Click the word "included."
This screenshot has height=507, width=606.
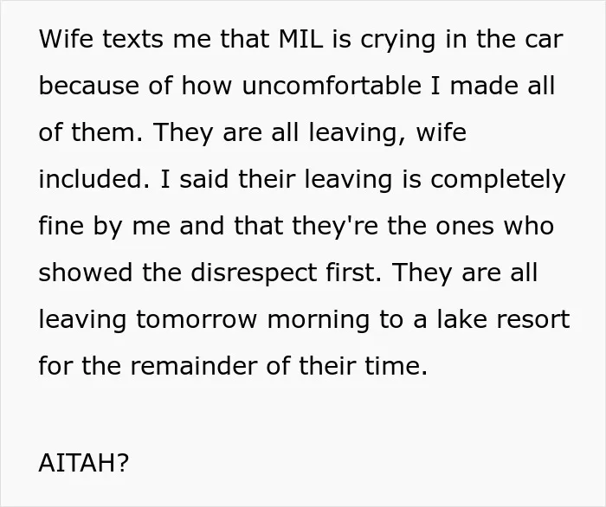pyautogui.click(x=93, y=179)
